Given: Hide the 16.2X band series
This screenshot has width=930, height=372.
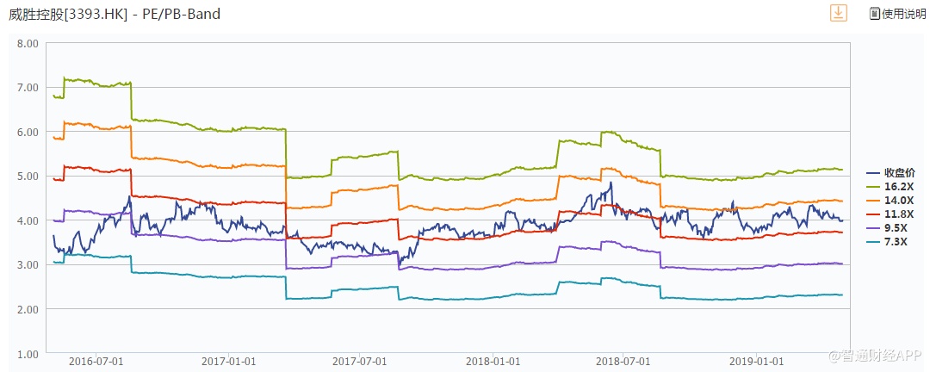Looking at the screenshot, I should pyautogui.click(x=892, y=185).
